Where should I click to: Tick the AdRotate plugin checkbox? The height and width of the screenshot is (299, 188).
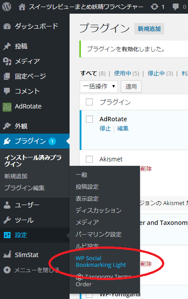89,119
